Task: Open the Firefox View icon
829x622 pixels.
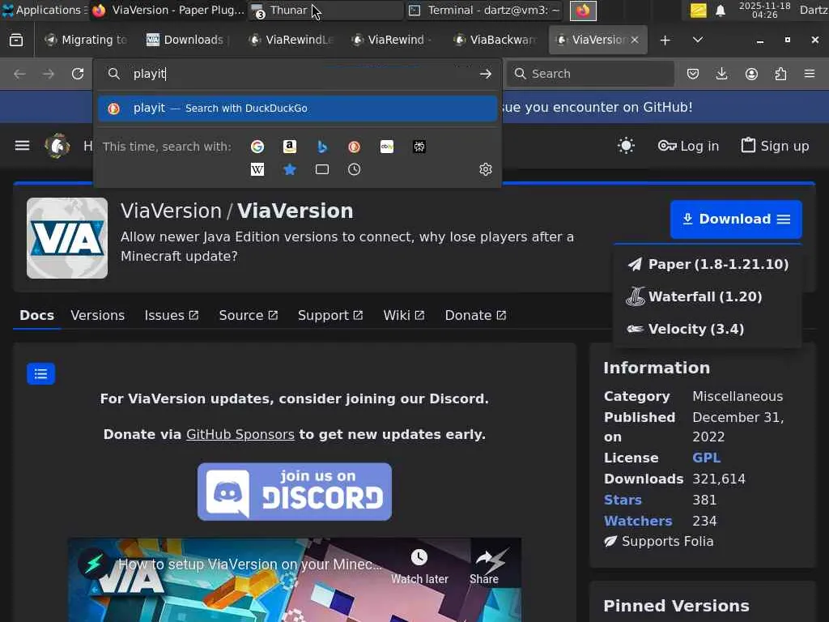Action: point(16,40)
